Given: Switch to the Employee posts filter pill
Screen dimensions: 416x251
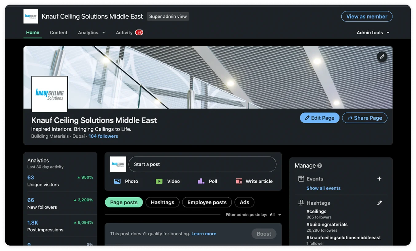Looking at the screenshot, I should coord(207,202).
